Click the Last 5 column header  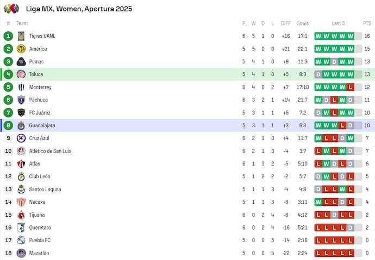[x=338, y=23]
